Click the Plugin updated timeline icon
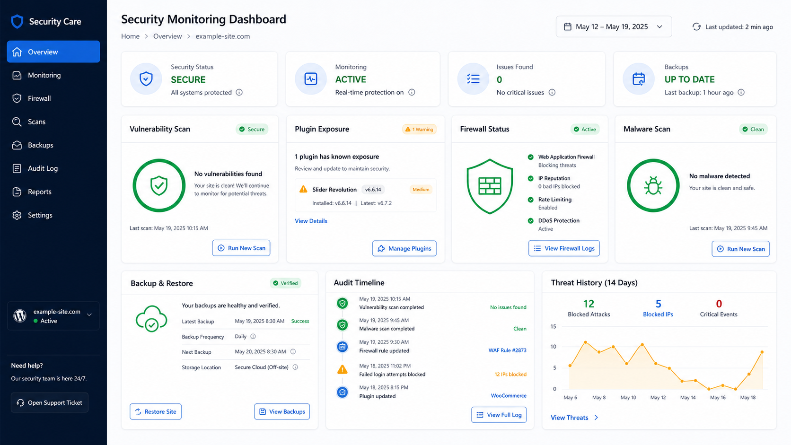791x445 pixels. click(343, 392)
